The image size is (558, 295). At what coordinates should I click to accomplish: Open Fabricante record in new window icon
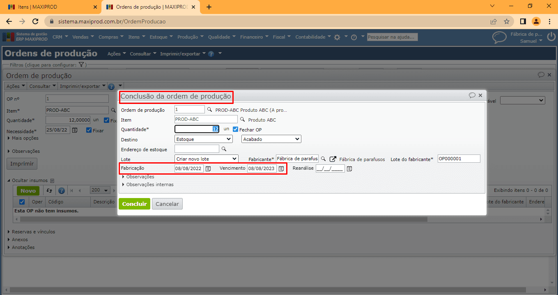pos(333,159)
